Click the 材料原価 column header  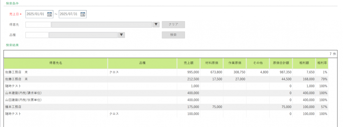(x=211, y=63)
